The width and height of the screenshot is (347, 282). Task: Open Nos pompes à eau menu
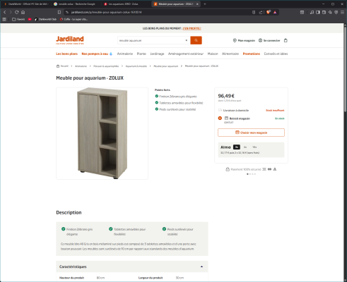[97, 54]
